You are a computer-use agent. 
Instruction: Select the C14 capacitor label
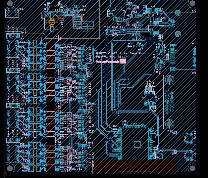(x=173, y=152)
